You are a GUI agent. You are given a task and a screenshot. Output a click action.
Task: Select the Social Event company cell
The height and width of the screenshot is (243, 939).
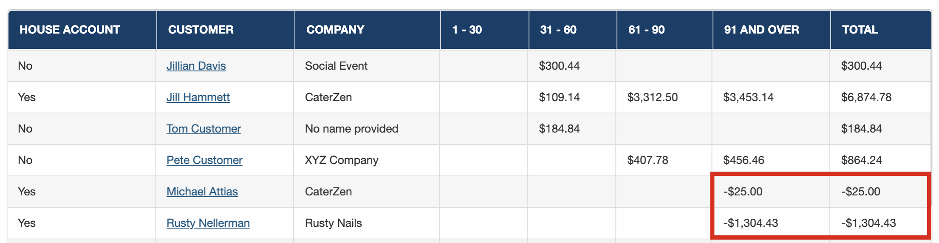point(336,66)
